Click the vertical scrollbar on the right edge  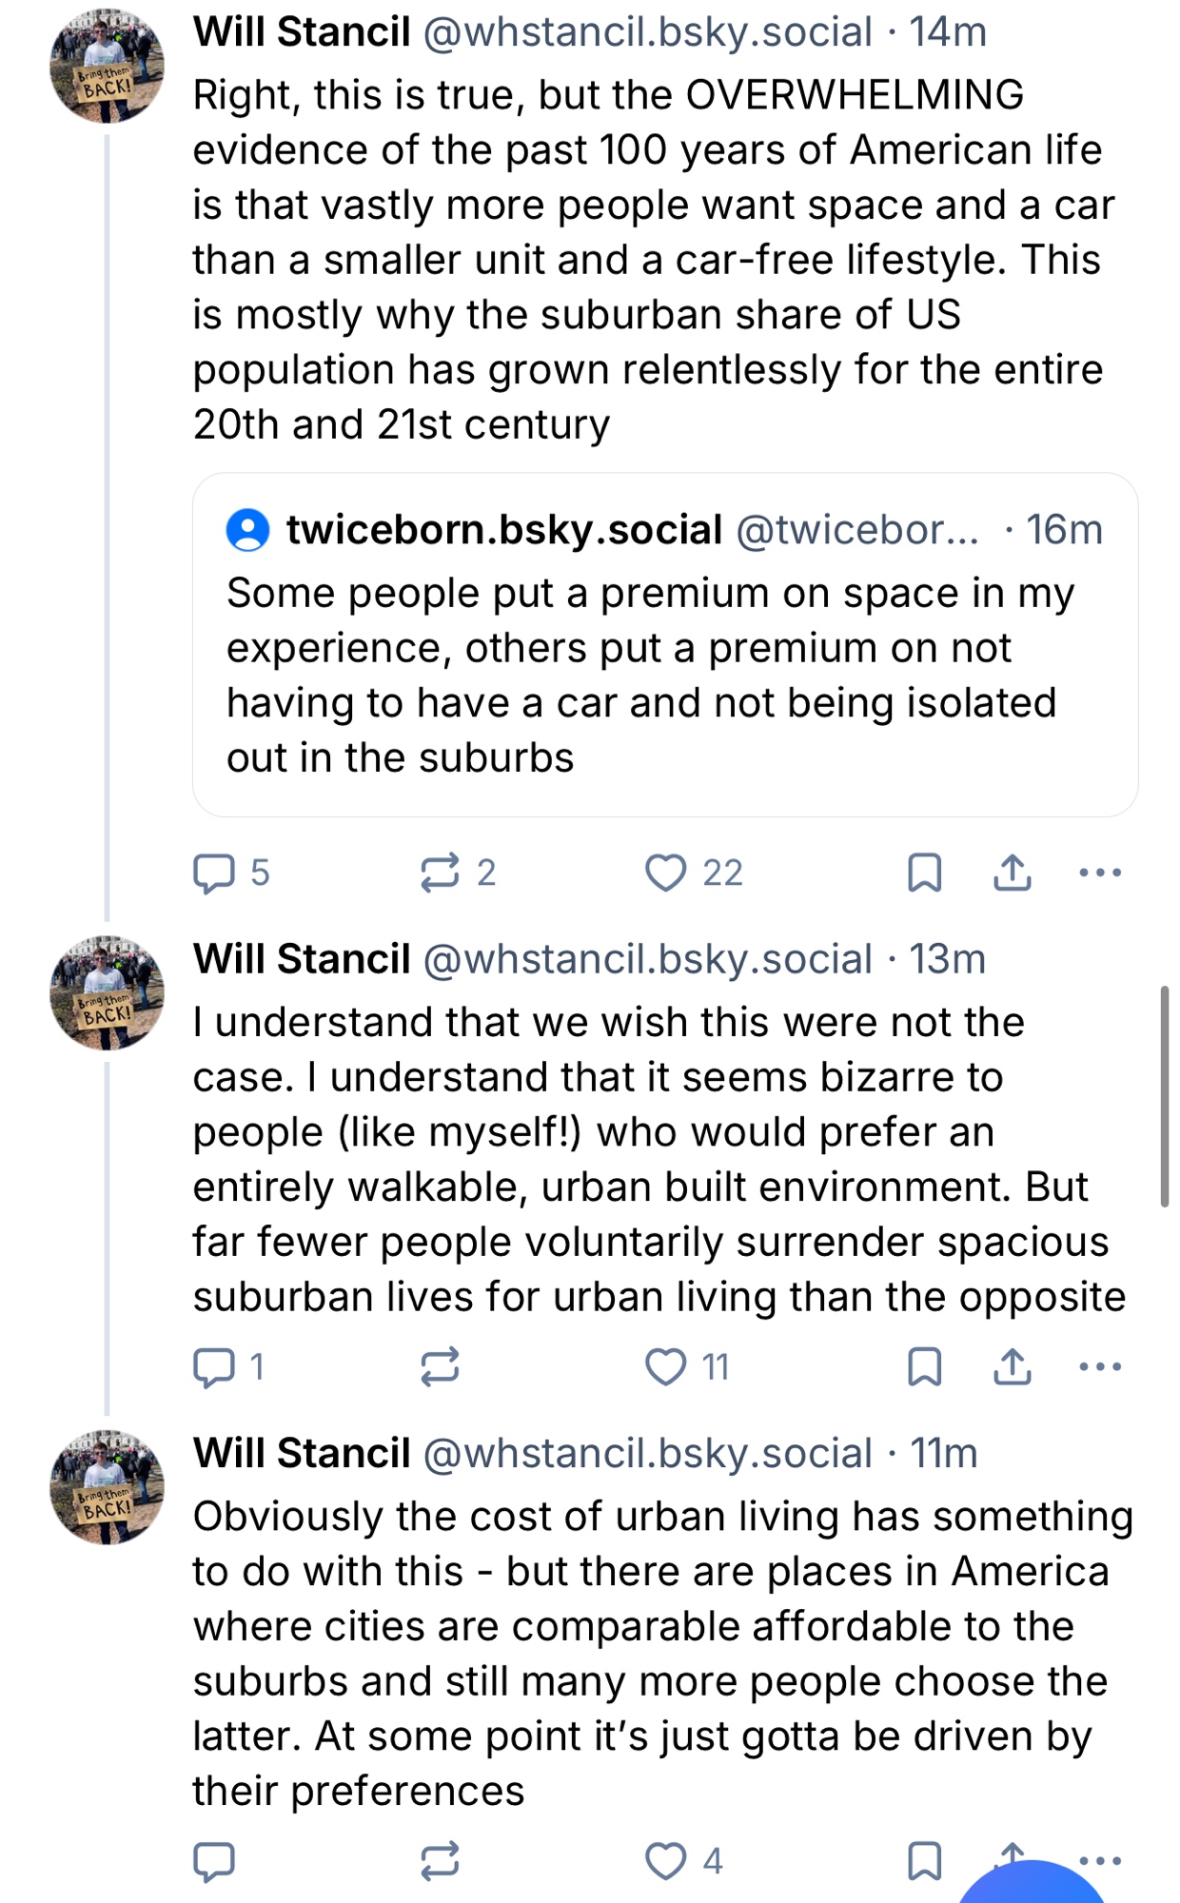tap(1164, 1096)
